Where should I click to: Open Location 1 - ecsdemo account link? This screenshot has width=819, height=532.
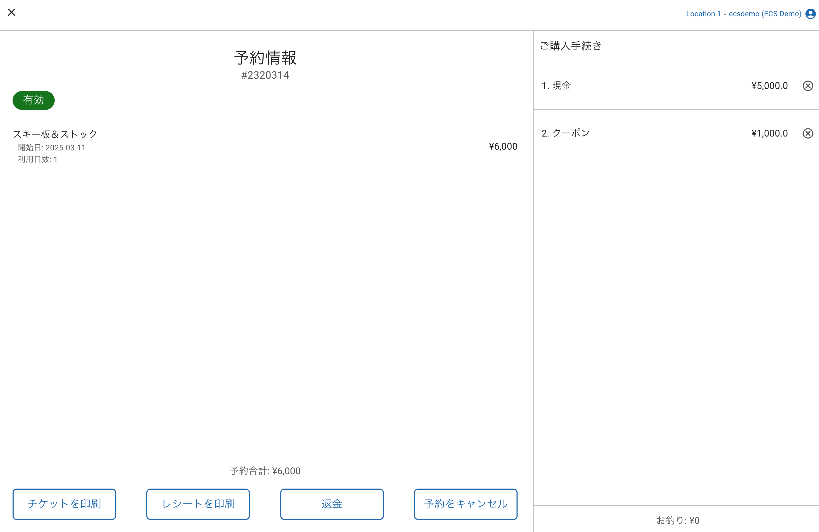click(743, 14)
